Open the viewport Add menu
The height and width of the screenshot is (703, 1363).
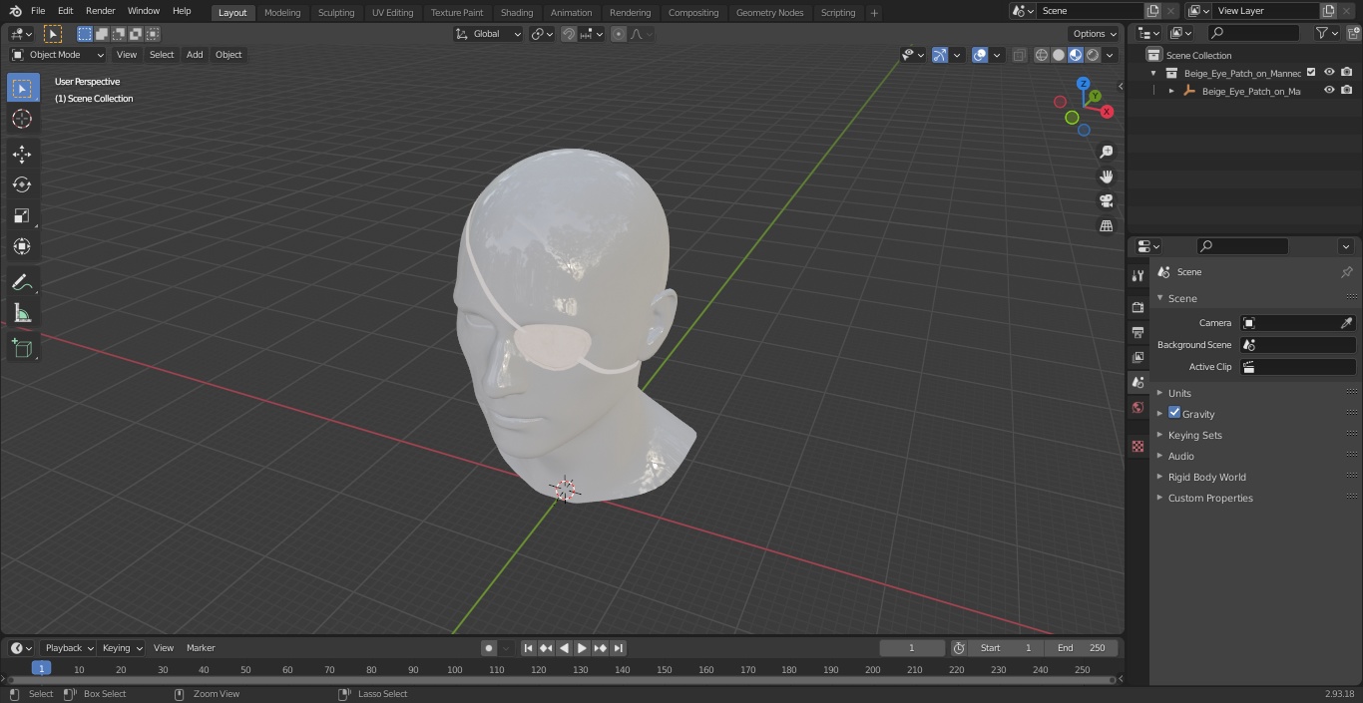(x=195, y=55)
